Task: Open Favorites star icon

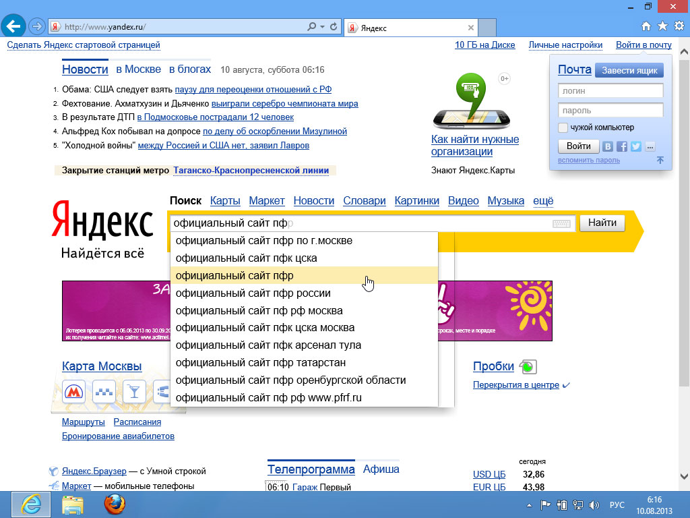Action: (x=662, y=26)
